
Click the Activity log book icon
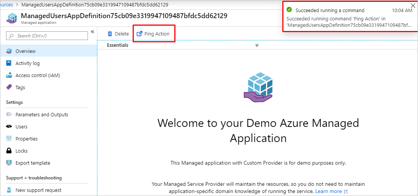point(9,63)
